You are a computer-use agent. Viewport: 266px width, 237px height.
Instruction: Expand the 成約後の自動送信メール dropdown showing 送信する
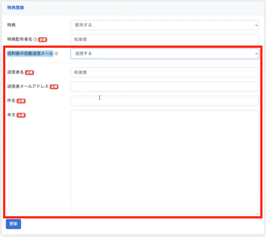pyautogui.click(x=165, y=54)
